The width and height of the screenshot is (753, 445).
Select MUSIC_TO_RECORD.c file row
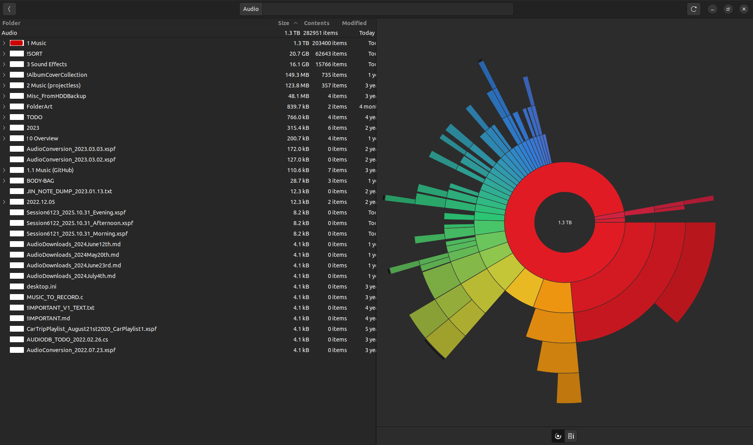tap(55, 297)
